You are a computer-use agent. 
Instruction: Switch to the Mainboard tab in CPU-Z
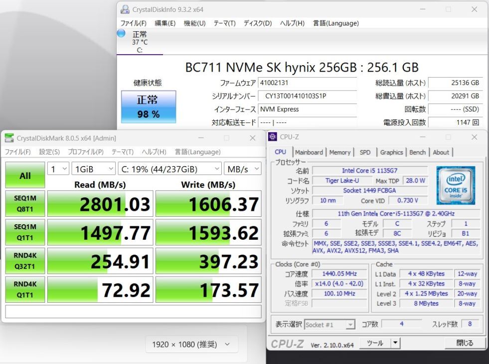tap(309, 152)
